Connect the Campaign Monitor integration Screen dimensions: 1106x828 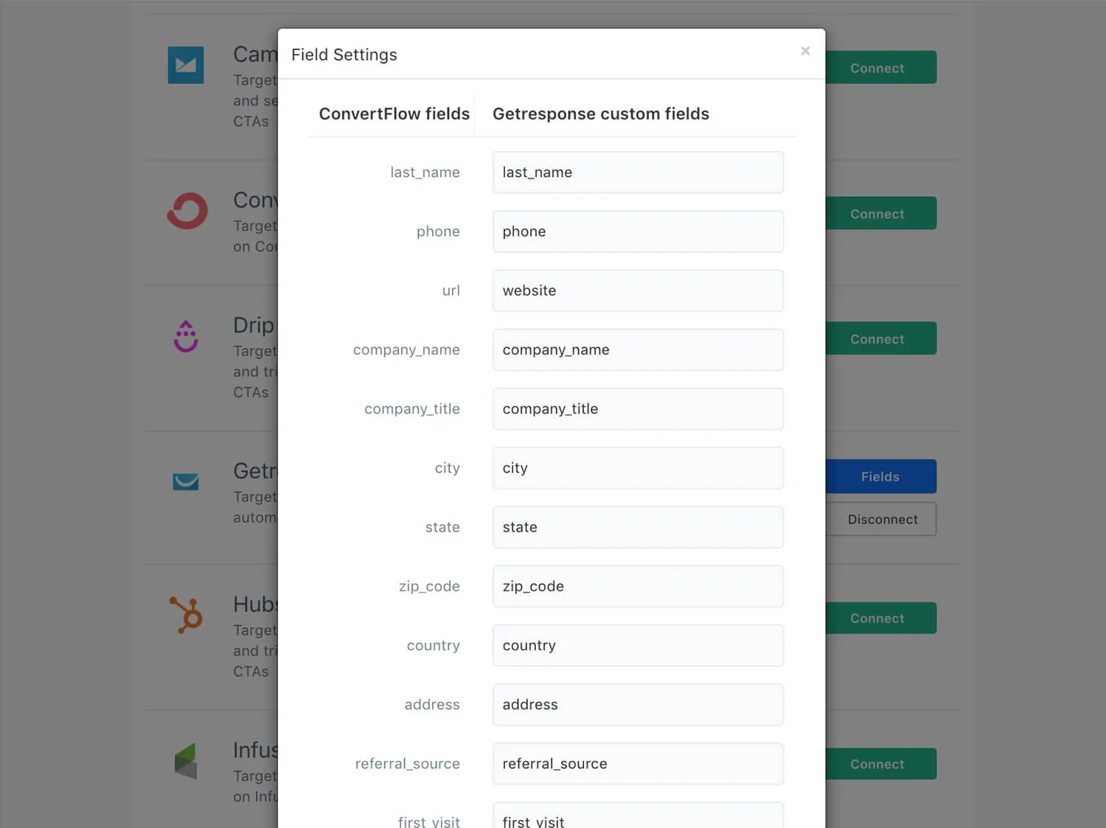[x=880, y=68]
